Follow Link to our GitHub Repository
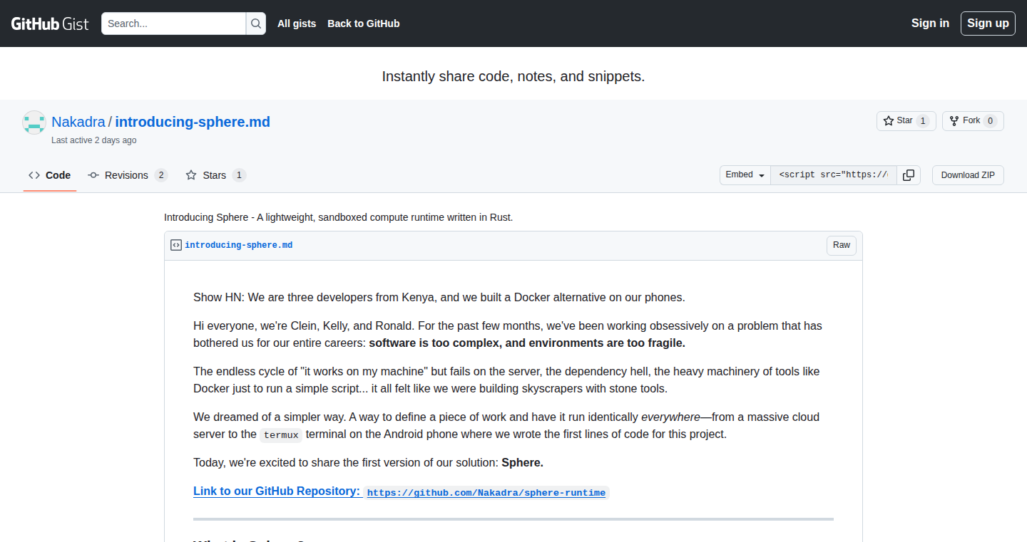This screenshot has width=1027, height=542. click(277, 491)
